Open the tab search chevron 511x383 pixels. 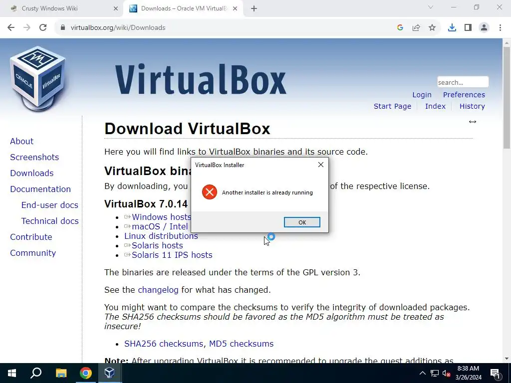click(431, 7)
